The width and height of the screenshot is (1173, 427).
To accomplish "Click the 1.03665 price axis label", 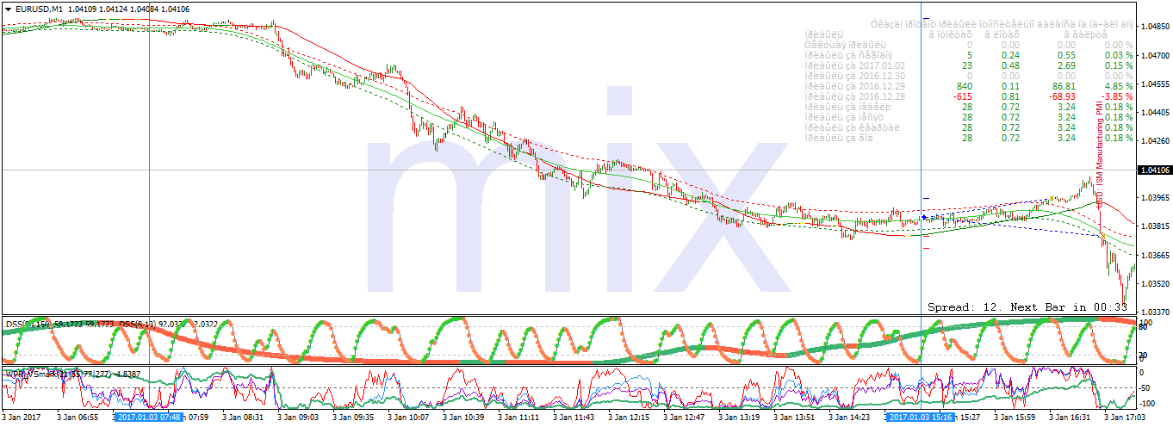I will coord(1154,255).
